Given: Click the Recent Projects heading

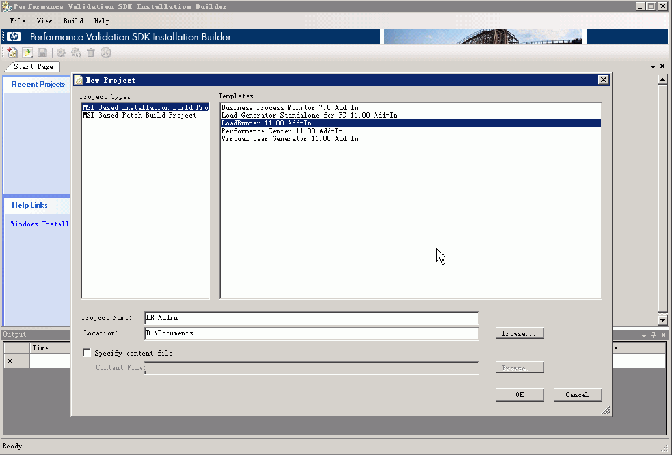Looking at the screenshot, I should (x=38, y=84).
